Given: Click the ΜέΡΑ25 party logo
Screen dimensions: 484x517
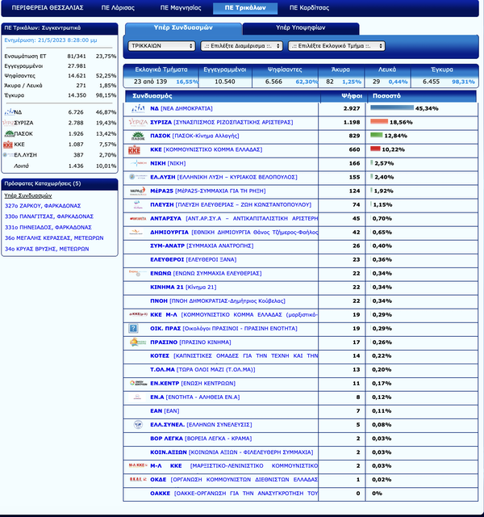Looking at the screenshot, I should 138,191.
